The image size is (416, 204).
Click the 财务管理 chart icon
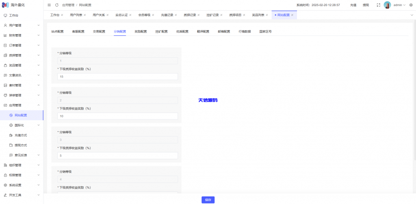(5, 35)
